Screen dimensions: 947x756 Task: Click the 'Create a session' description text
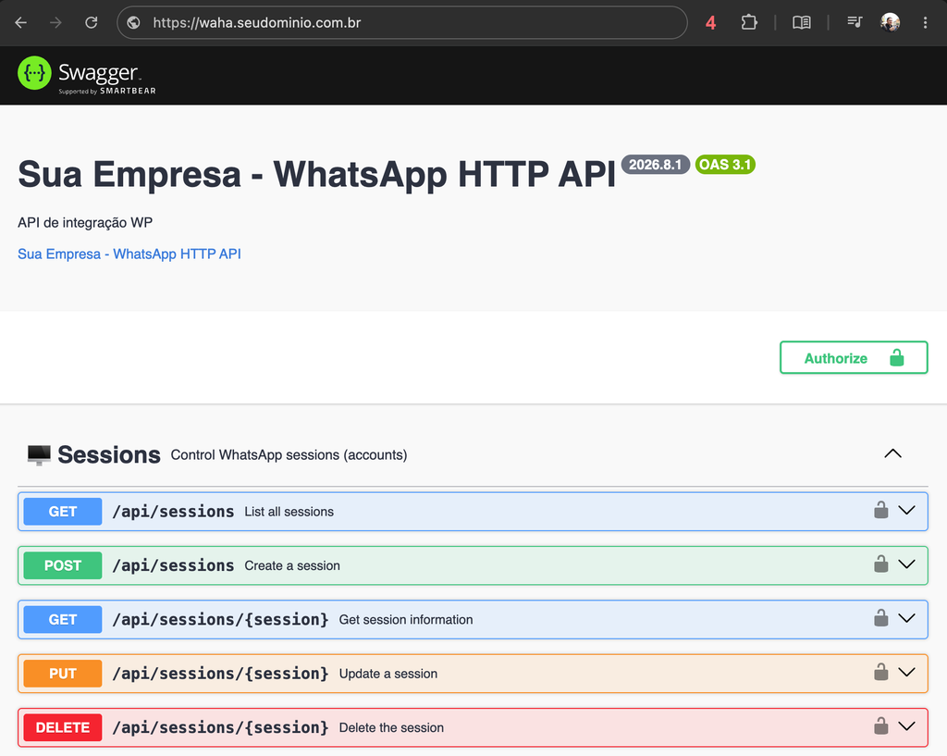pos(292,565)
